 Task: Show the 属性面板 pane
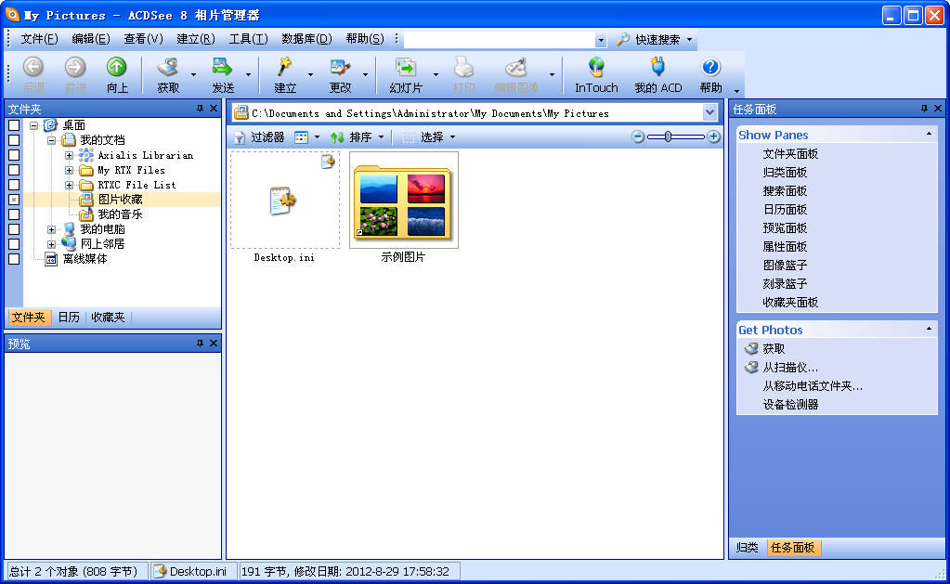tap(785, 247)
